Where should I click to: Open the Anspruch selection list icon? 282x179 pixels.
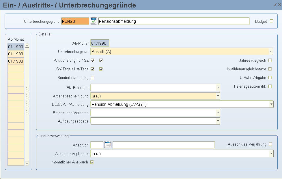[108, 144]
